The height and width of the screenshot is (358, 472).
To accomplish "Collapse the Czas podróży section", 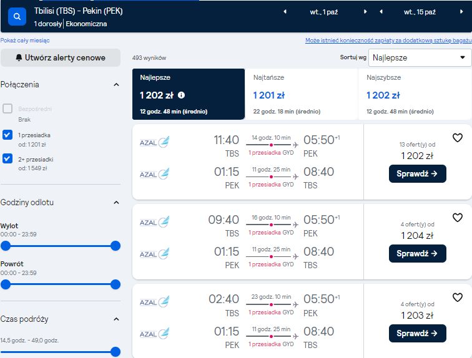I will click(116, 319).
